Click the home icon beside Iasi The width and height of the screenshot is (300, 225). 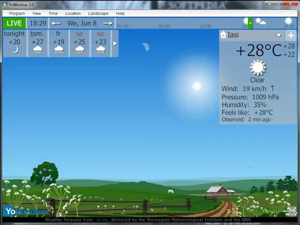[223, 35]
